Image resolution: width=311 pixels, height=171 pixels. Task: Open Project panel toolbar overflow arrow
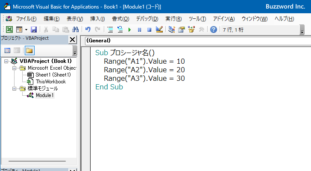click(x=75, y=50)
